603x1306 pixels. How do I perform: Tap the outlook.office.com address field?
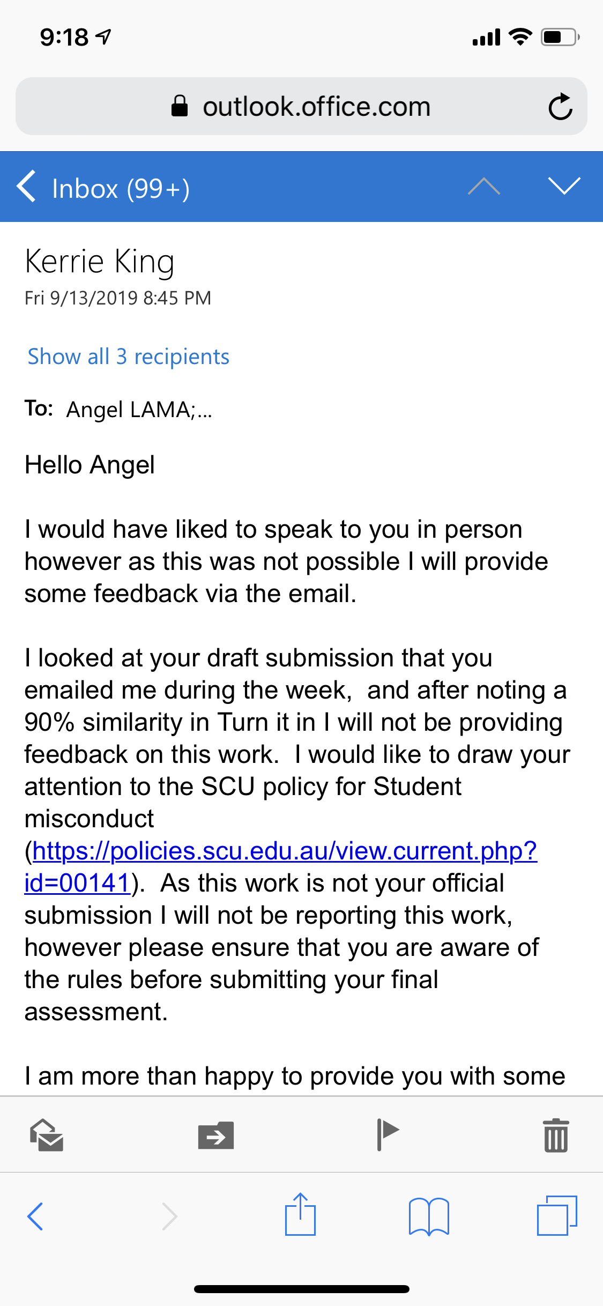(301, 106)
